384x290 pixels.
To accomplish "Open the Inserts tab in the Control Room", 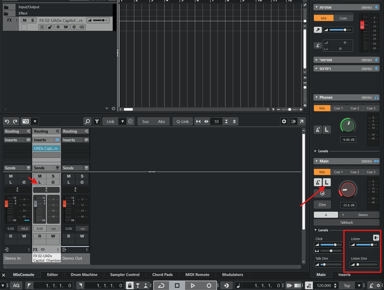I will tap(344, 275).
